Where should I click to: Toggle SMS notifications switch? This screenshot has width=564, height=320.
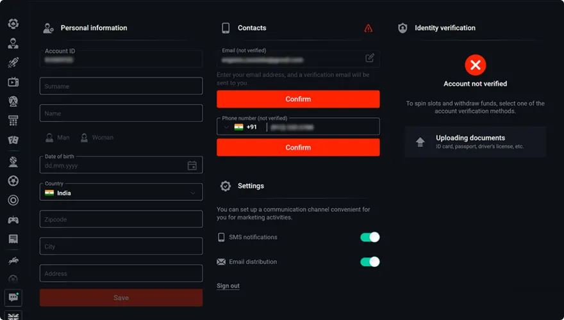click(x=370, y=237)
